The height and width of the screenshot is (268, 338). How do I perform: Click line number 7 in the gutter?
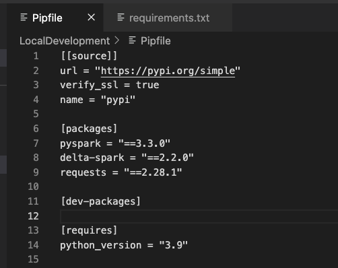click(x=36, y=143)
